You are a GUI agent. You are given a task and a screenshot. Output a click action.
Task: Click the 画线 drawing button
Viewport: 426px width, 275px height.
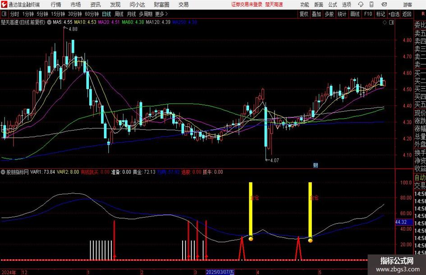(355, 14)
